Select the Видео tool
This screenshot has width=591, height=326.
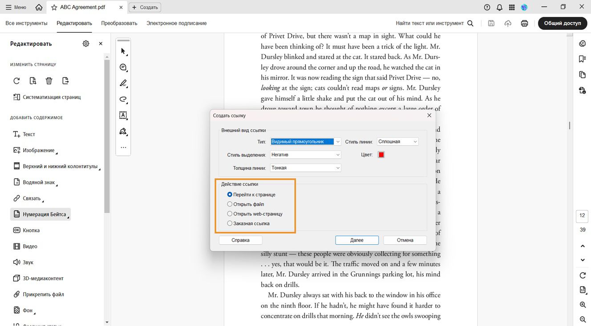pyautogui.click(x=25, y=246)
